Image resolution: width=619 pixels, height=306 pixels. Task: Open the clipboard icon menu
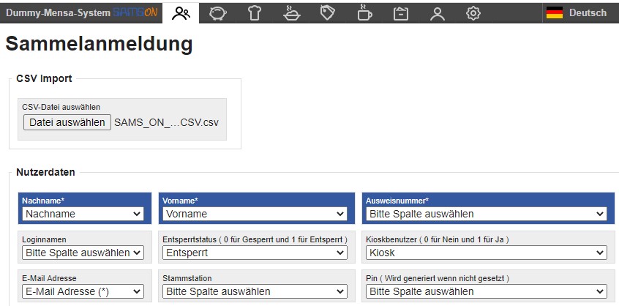tap(401, 13)
